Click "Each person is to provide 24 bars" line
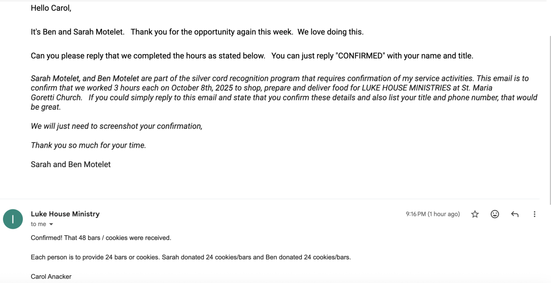551x283 pixels. click(191, 257)
